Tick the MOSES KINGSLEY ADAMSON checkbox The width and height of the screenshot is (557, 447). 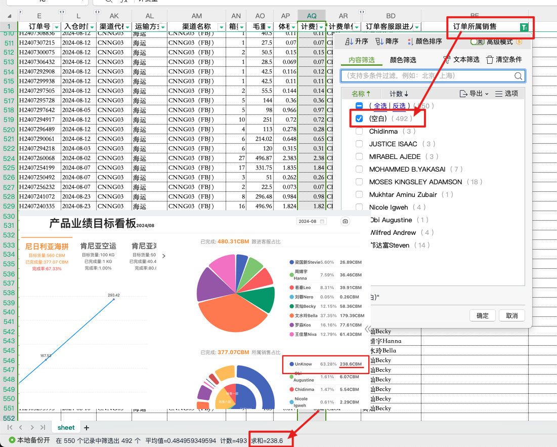coord(359,182)
